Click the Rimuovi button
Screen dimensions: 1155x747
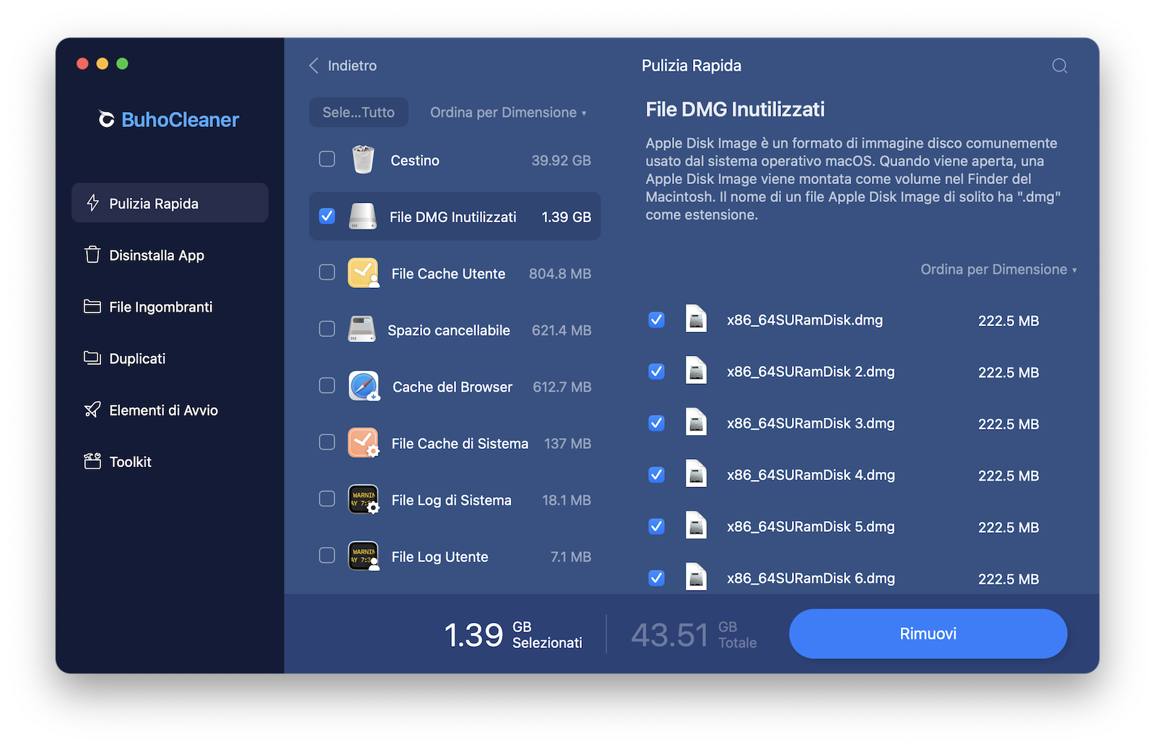point(928,634)
